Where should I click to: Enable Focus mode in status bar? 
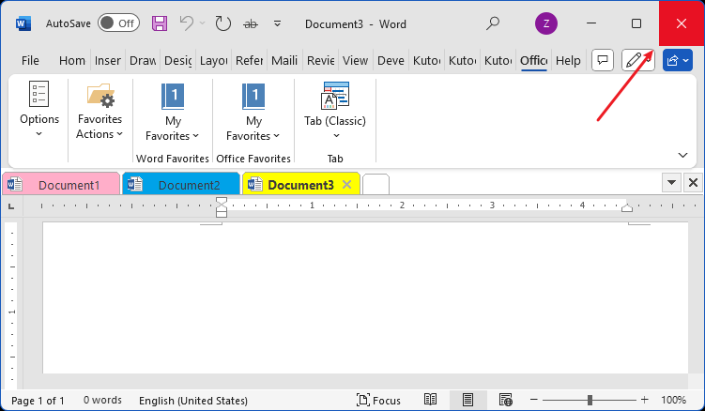(x=378, y=400)
